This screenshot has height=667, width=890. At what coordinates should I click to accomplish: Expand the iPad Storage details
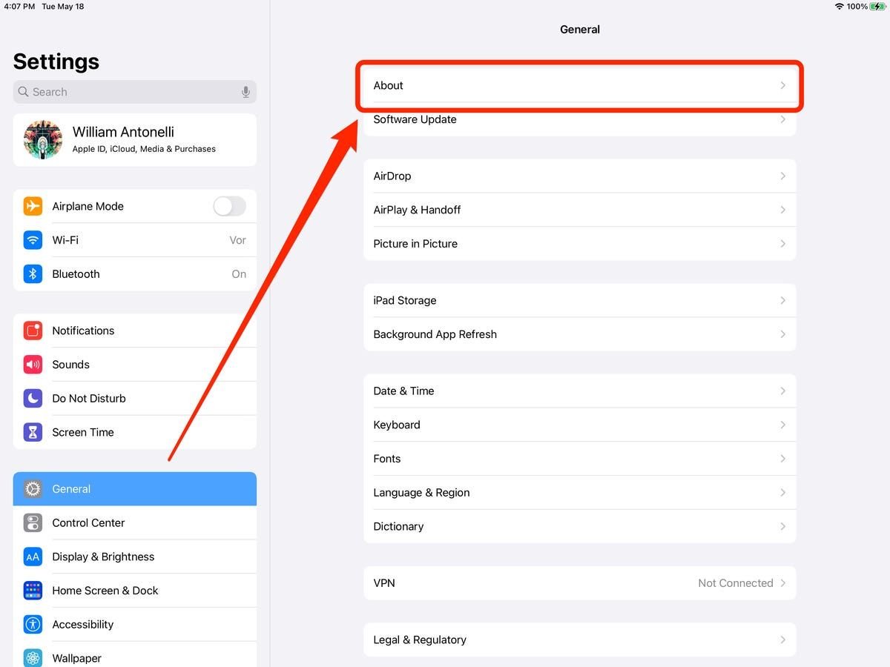tap(580, 300)
